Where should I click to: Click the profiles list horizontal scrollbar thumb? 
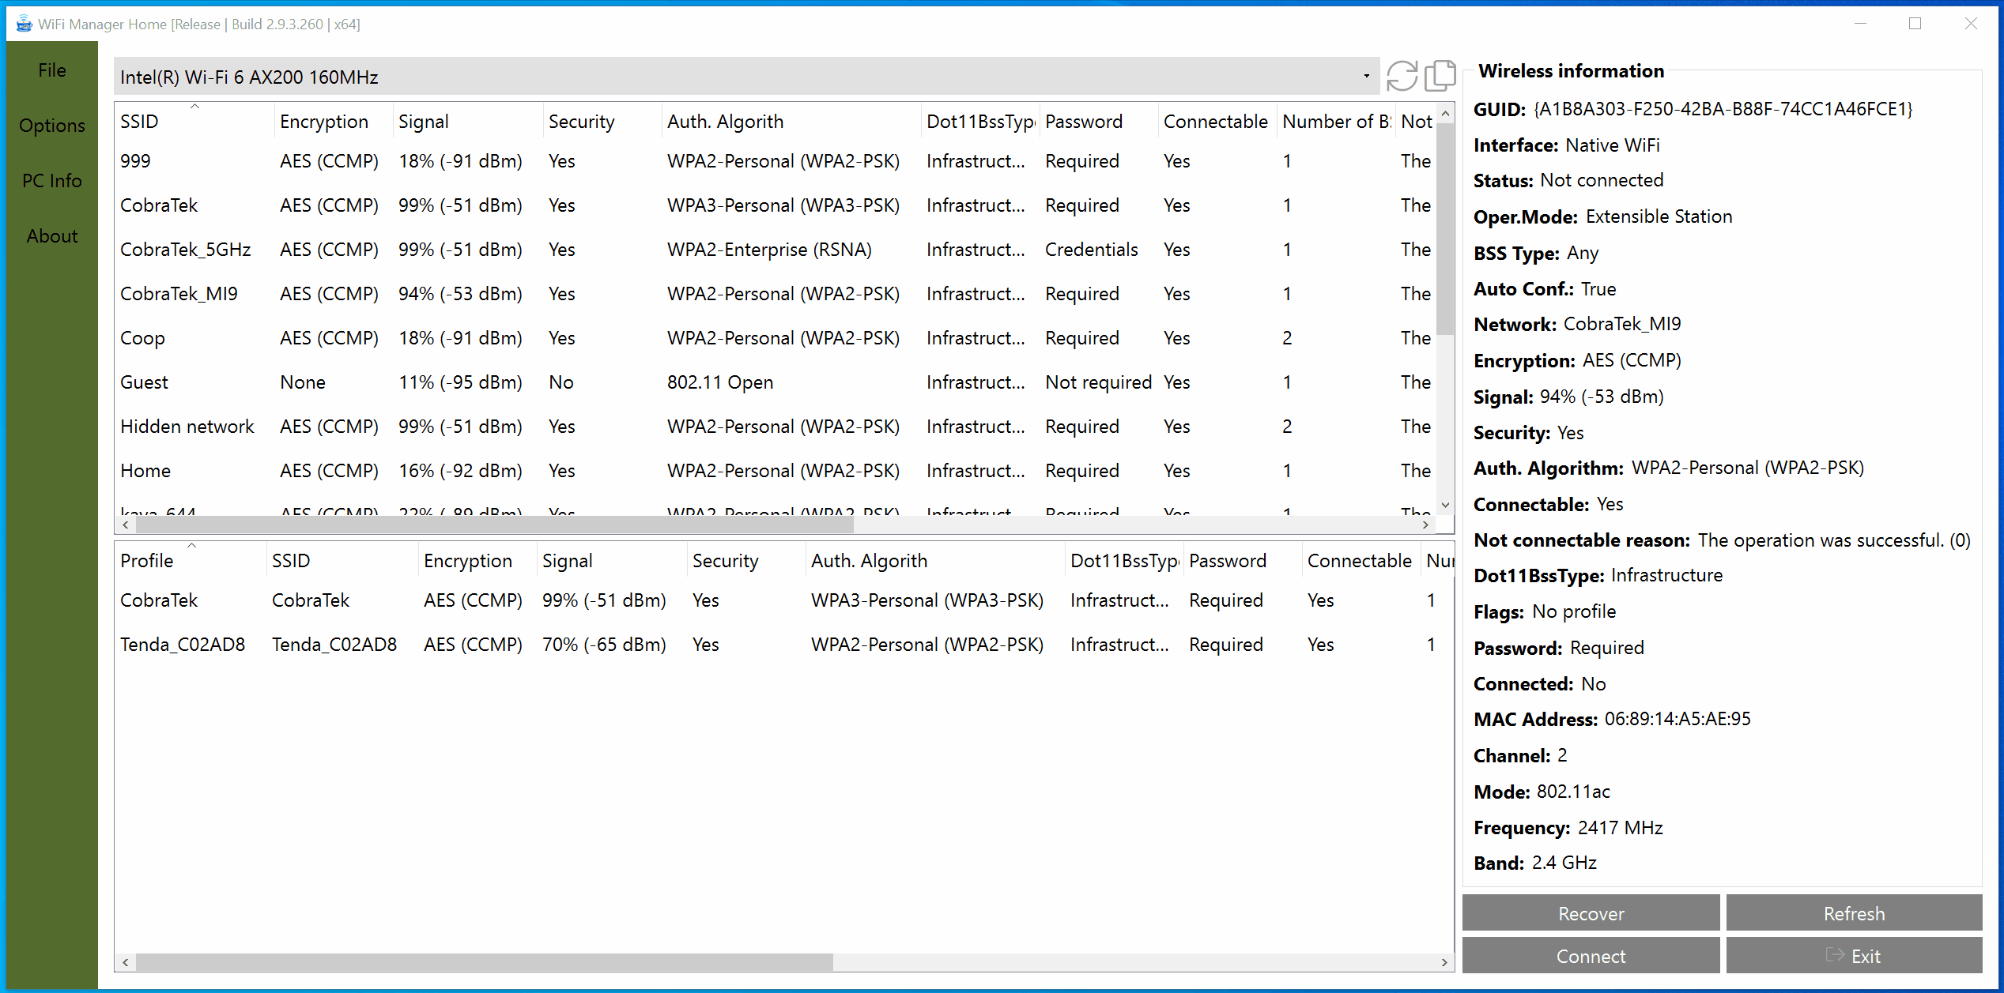(484, 962)
